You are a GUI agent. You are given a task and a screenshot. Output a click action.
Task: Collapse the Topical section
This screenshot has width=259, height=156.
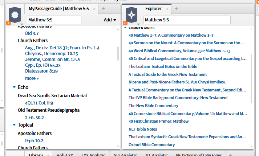[14, 125]
